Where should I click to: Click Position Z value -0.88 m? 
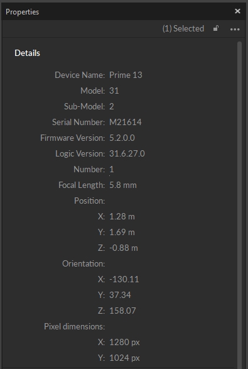coord(124,248)
